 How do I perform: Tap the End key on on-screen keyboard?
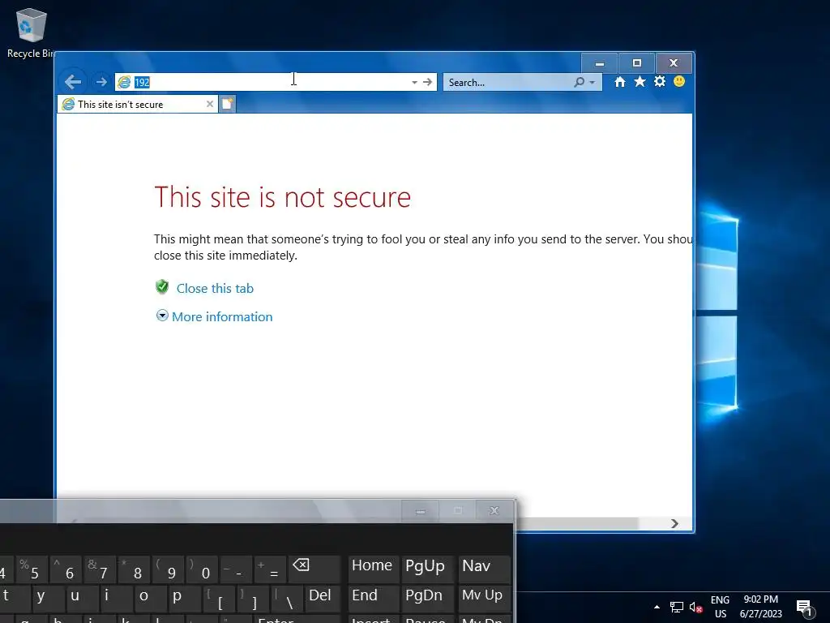coord(372,598)
